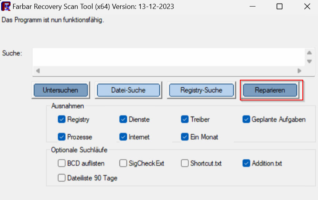Start a Datei-Suche file search

(x=129, y=90)
